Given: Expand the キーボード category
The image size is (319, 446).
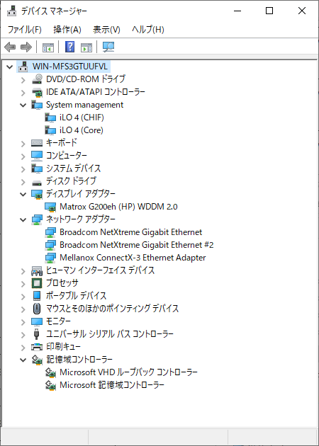Looking at the screenshot, I should [23, 144].
